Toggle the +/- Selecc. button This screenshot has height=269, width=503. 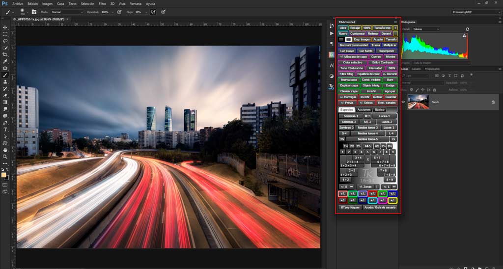click(366, 103)
